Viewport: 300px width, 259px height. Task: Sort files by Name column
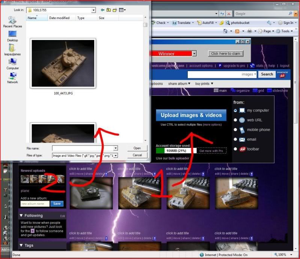pyautogui.click(x=37, y=18)
